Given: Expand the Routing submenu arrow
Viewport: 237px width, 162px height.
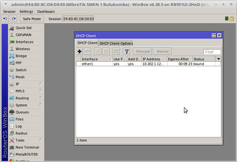Looking at the screenshot, I should pyautogui.click(x=41, y=98).
